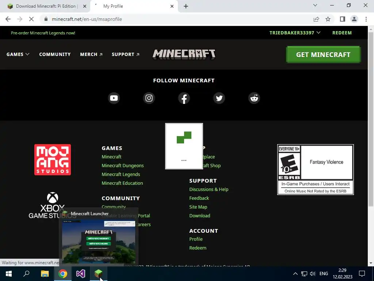This screenshot has width=374, height=281.
Task: Click the GET MINECRAFT button
Action: [323, 55]
